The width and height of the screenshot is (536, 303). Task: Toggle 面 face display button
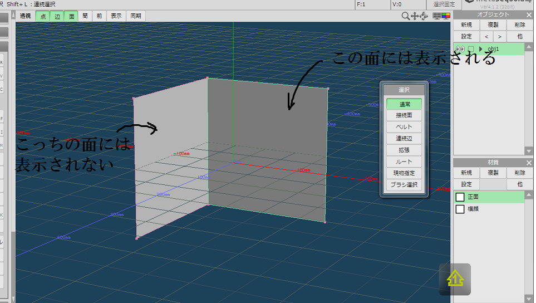pos(71,16)
